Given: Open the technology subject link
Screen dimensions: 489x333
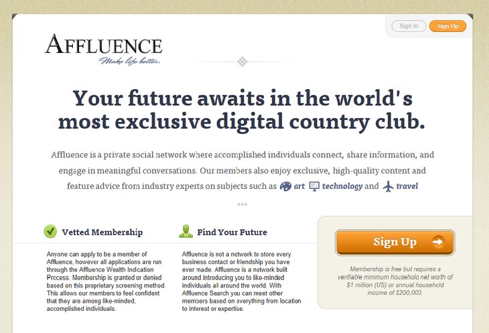Looking at the screenshot, I should click(342, 186).
